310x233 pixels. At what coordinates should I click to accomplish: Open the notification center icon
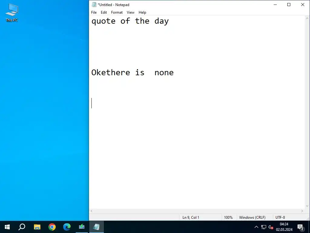click(301, 227)
